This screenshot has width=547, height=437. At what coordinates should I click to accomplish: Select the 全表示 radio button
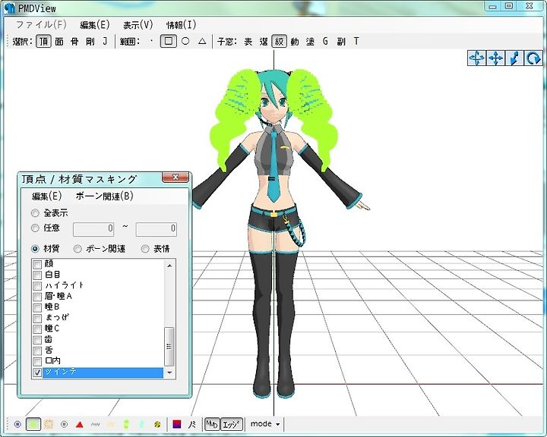[35, 213]
